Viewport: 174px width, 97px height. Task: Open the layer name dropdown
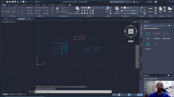pos(104,8)
